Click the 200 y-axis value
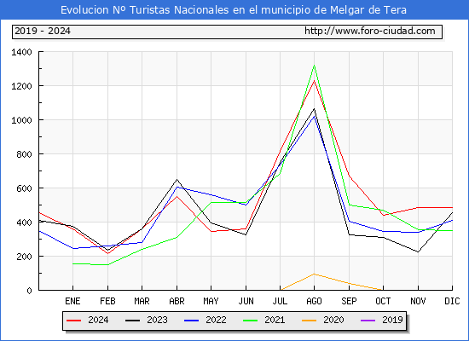The height and width of the screenshot is (341, 469). 24,257
